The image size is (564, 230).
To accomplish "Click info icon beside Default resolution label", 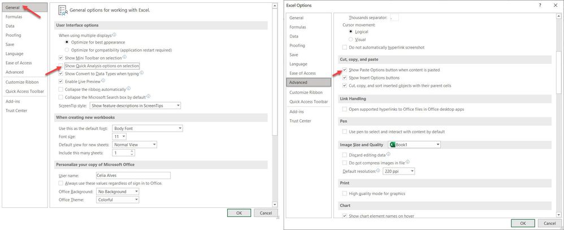I will 378,171.
